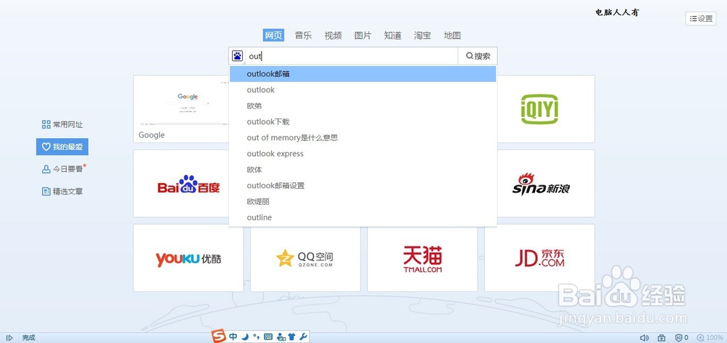This screenshot has width=727, height=343.
Task: Switch to the 网页 search tab
Action: [x=273, y=35]
